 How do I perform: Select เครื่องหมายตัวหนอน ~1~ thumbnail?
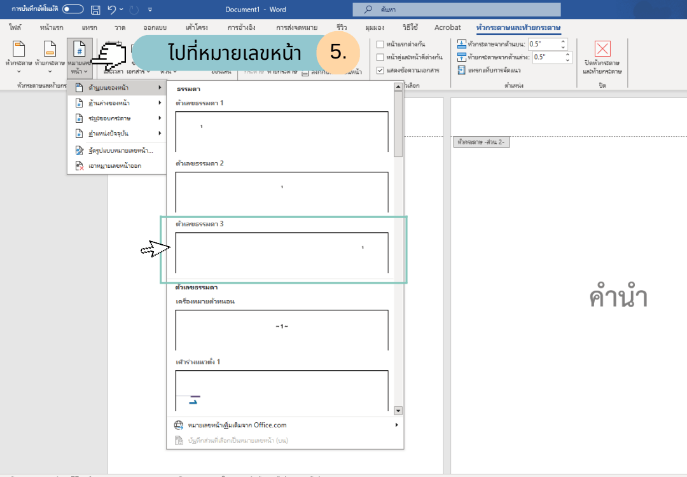[x=282, y=330]
